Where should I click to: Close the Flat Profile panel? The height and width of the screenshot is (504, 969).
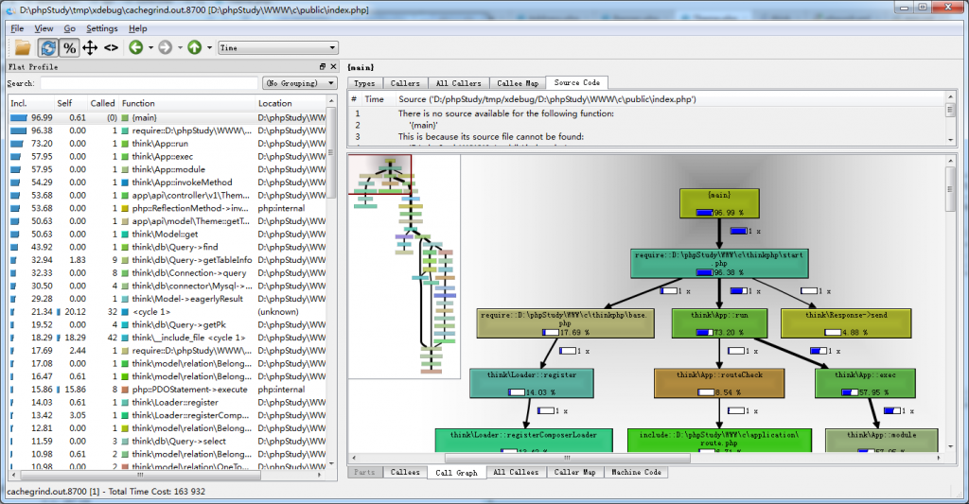pyautogui.click(x=332, y=67)
